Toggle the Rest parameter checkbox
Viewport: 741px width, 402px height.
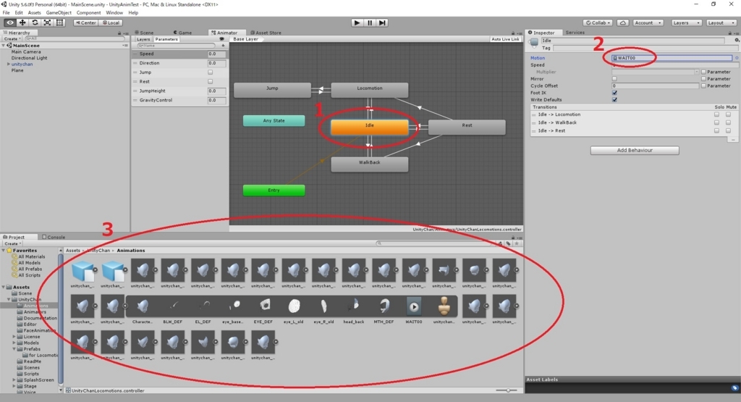[x=211, y=81]
